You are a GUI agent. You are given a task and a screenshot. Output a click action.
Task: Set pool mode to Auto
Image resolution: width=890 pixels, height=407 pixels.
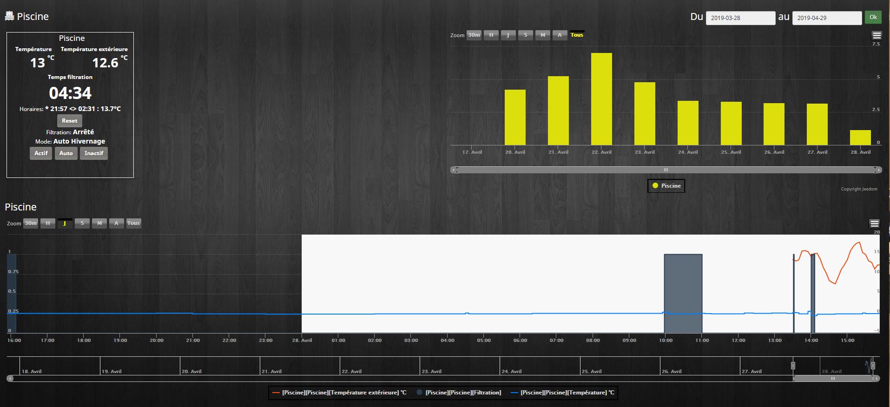[66, 153]
